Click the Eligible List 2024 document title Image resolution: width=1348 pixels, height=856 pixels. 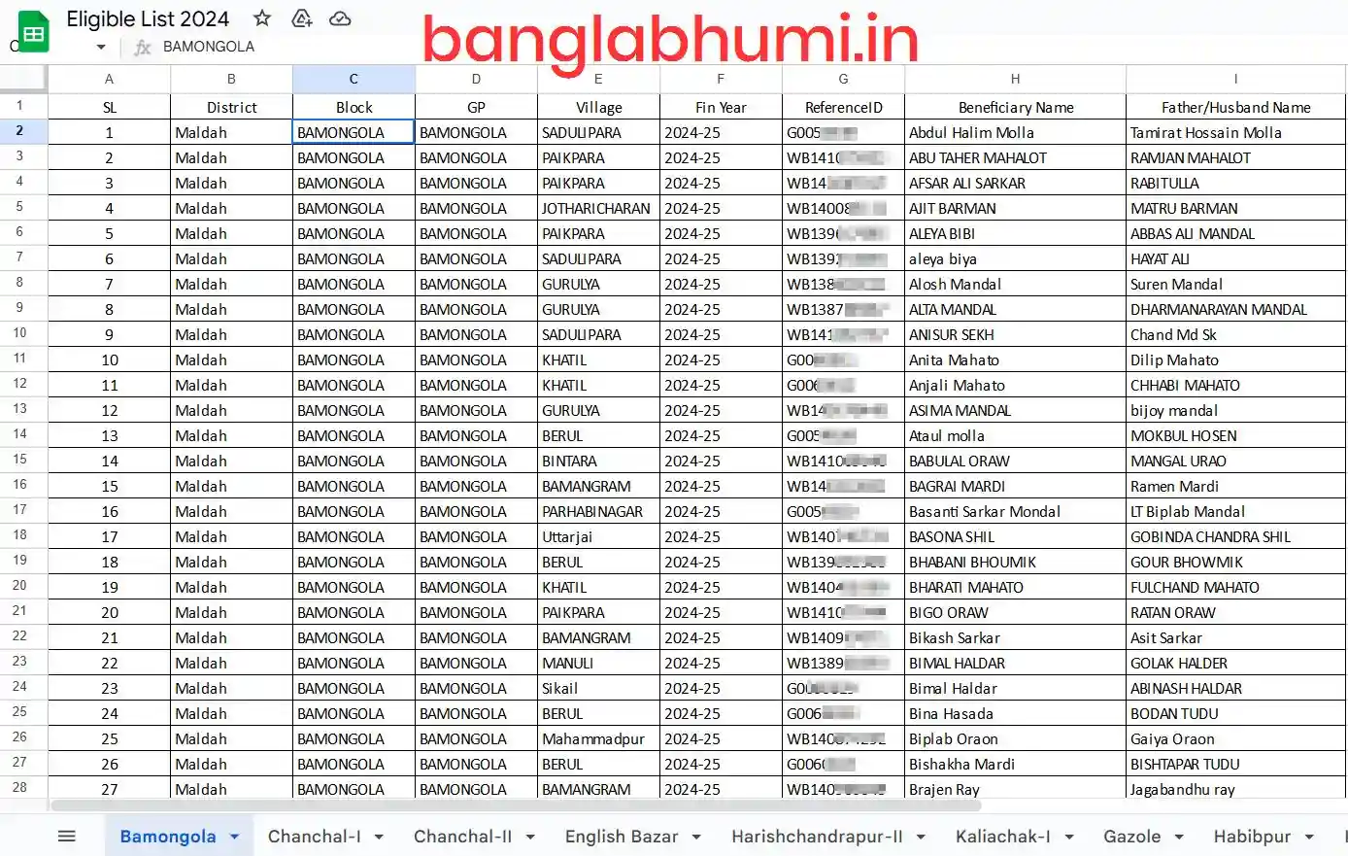[x=148, y=18]
